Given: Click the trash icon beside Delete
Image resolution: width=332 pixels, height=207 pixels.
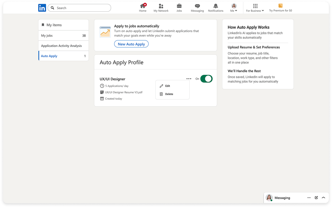Looking at the screenshot, I should click(x=161, y=94).
